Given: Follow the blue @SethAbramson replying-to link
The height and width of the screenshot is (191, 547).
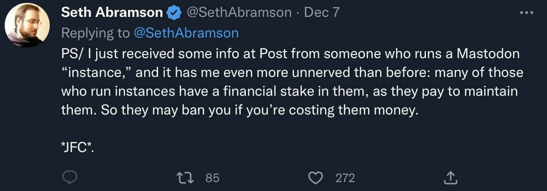Looking at the screenshot, I should click(x=186, y=33).
